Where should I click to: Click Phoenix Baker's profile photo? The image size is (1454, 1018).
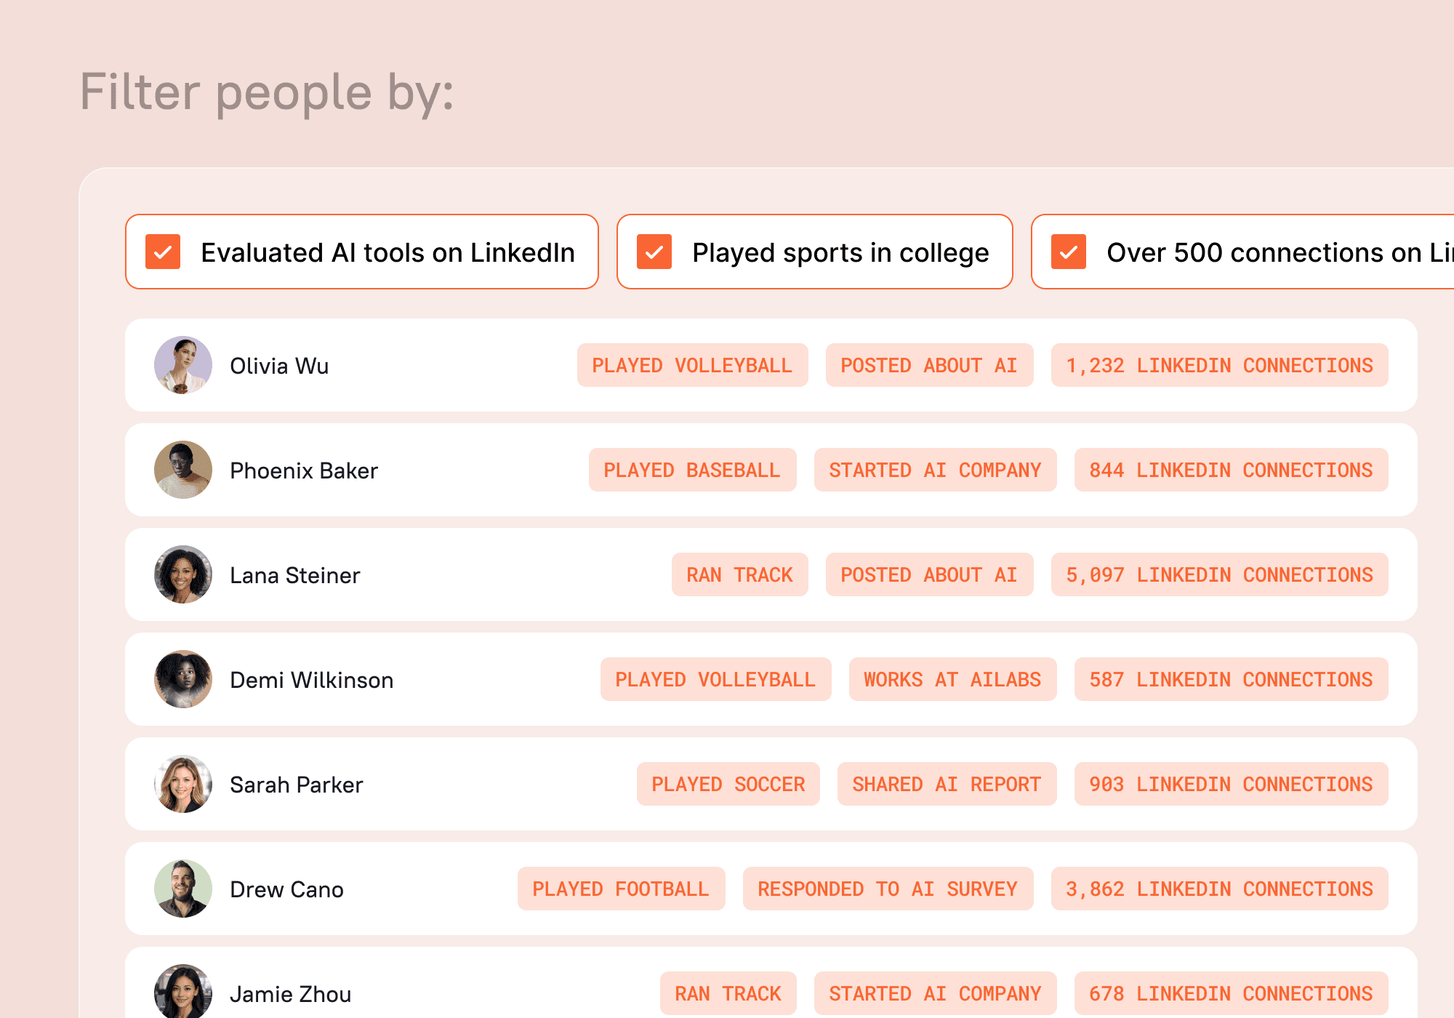[183, 470]
